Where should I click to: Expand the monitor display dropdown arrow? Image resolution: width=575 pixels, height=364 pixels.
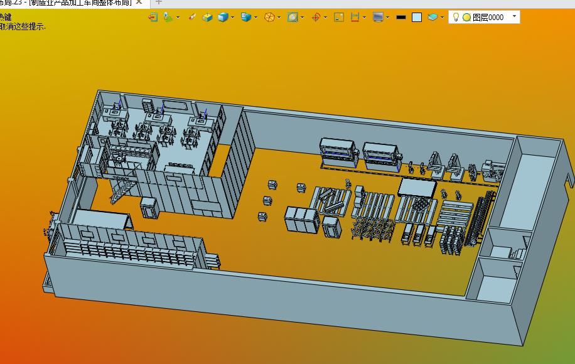coord(387,18)
